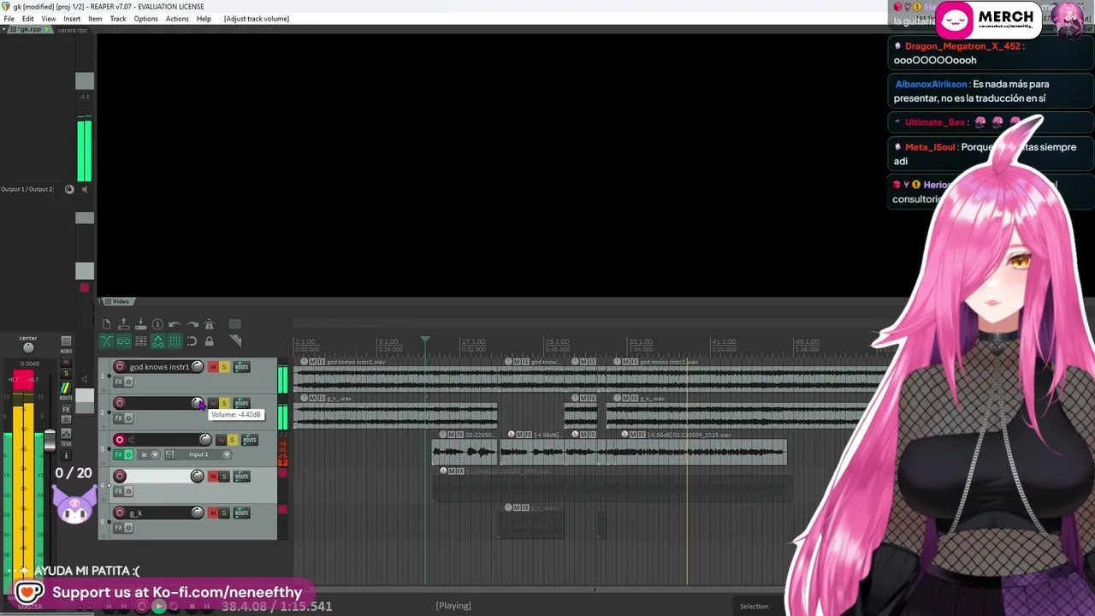The height and width of the screenshot is (616, 1095).
Task: Mute the god knows instr1 track
Action: point(213,367)
